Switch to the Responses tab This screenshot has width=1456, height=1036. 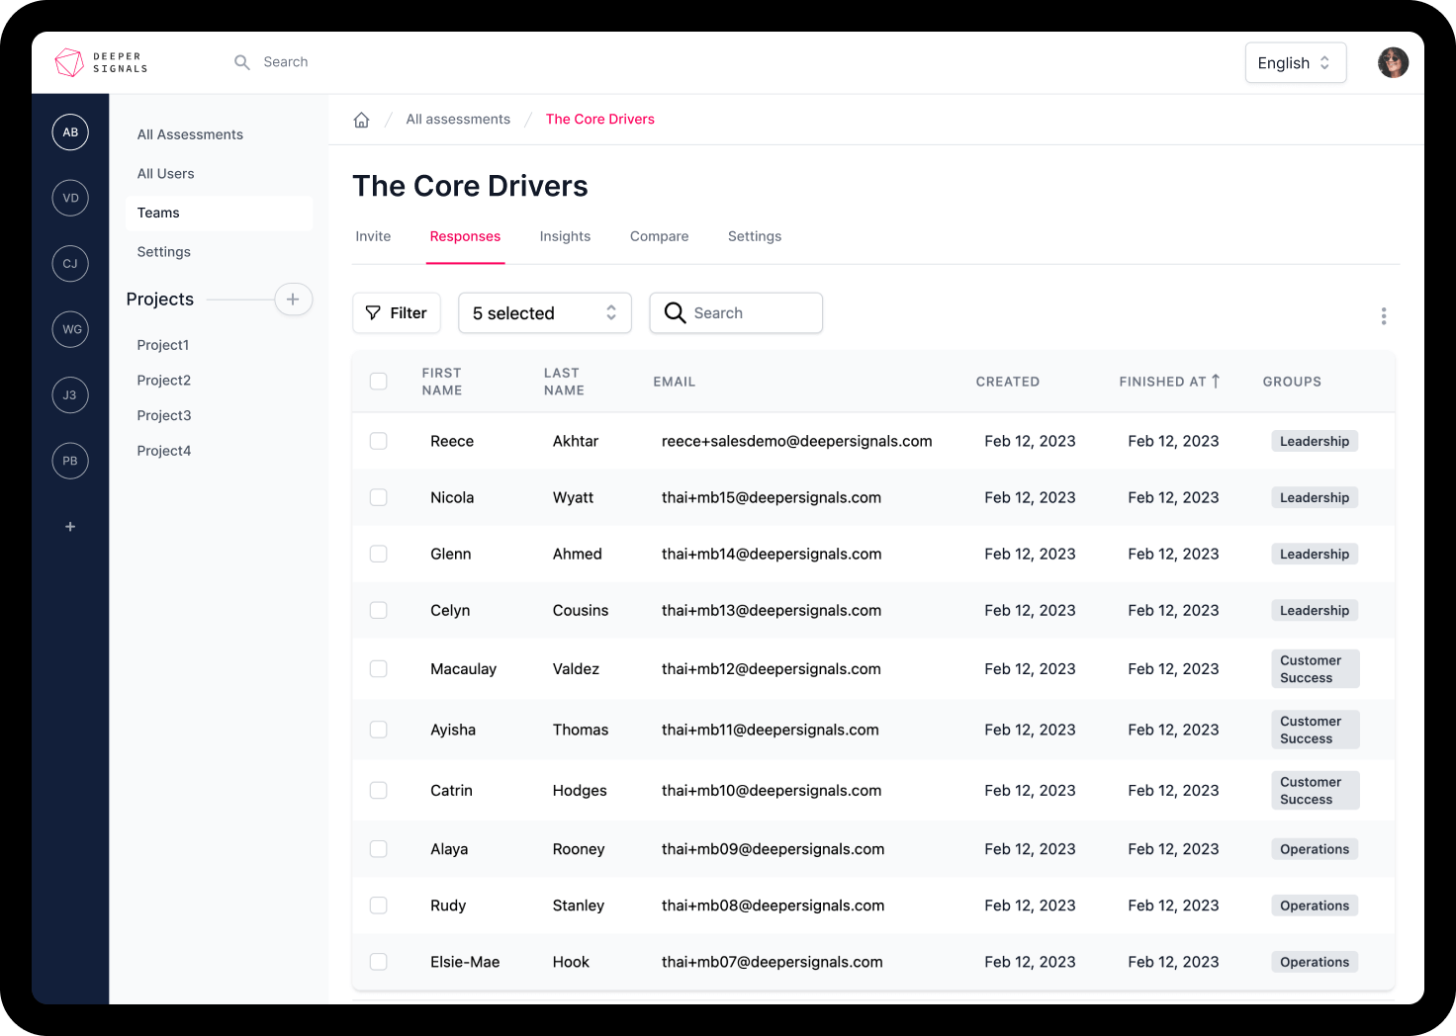[465, 236]
